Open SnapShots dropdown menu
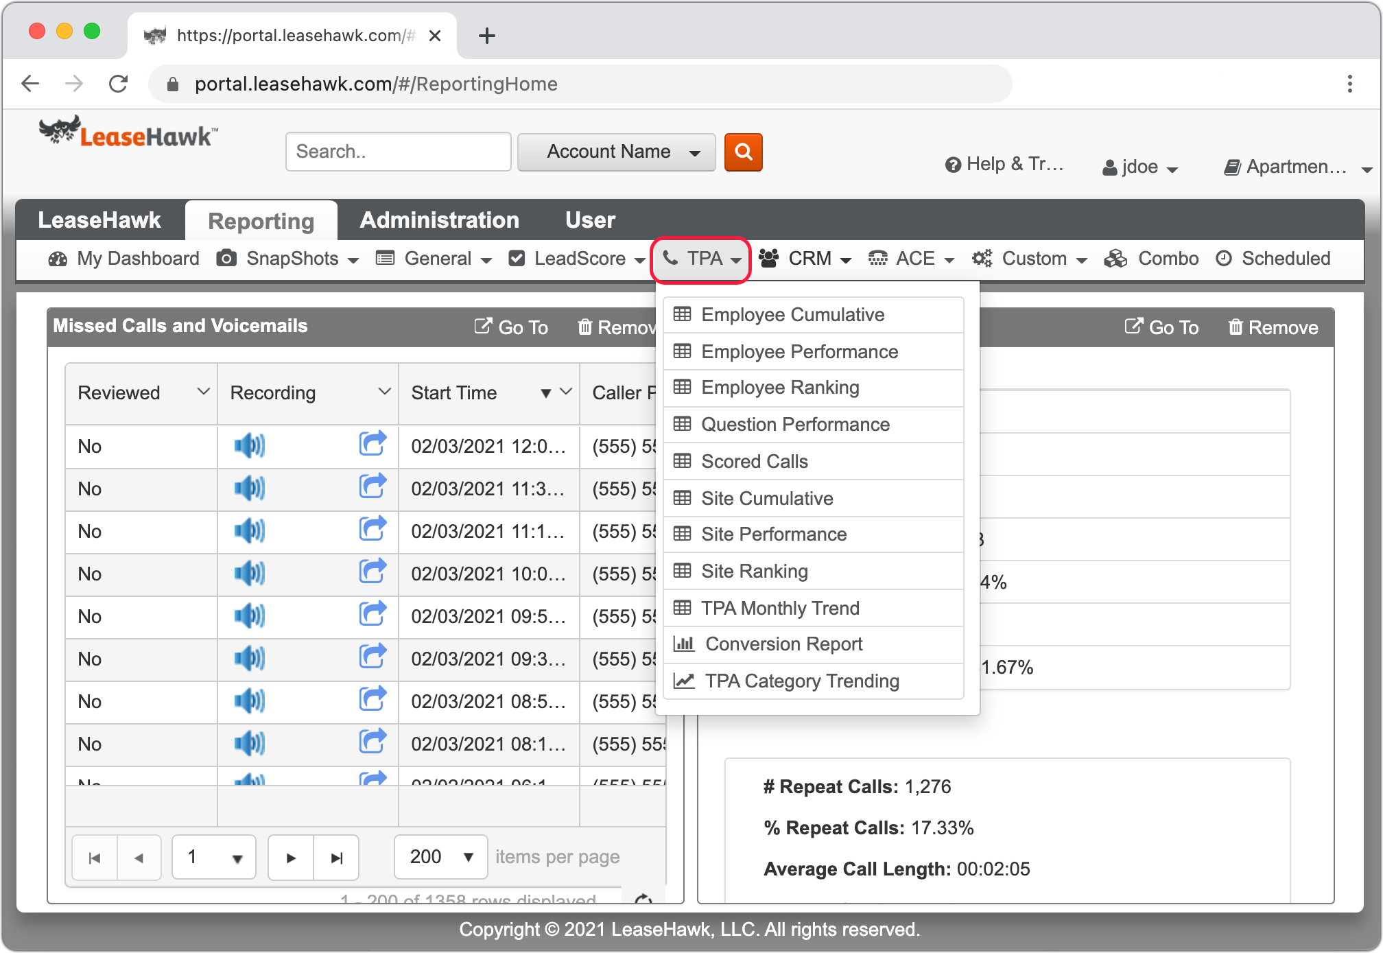 288,259
